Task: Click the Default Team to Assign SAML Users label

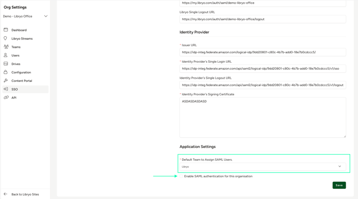Action: (x=207, y=160)
